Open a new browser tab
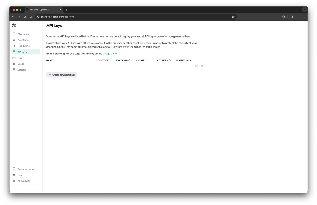Image resolution: width=317 pixels, height=205 pixels. click(x=66, y=10)
